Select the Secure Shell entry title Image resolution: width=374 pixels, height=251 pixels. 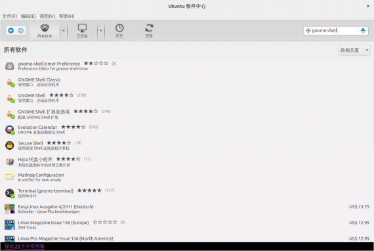pyautogui.click(x=31, y=143)
